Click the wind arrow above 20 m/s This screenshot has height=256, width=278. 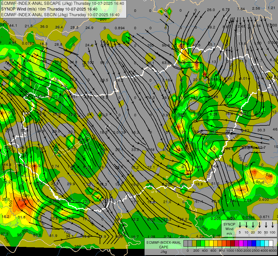point(253,225)
